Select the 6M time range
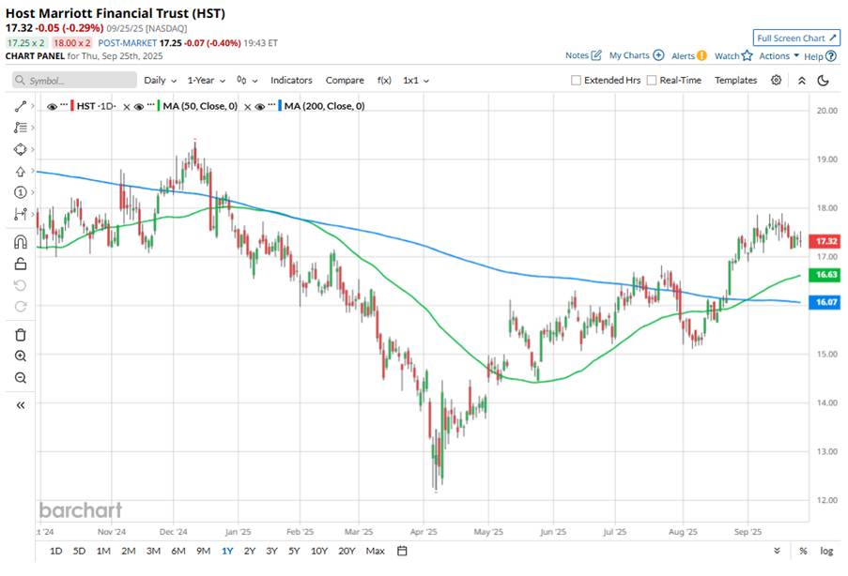848x576 pixels. [177, 551]
